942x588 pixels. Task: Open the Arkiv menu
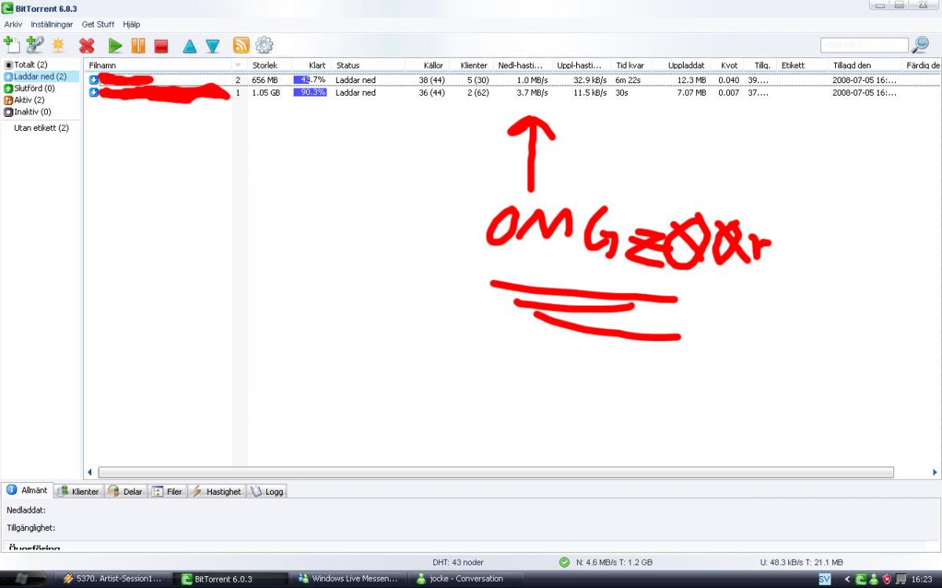coord(13,24)
